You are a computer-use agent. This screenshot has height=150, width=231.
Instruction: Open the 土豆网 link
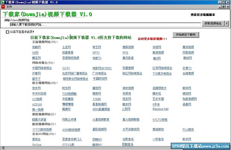[66, 47]
